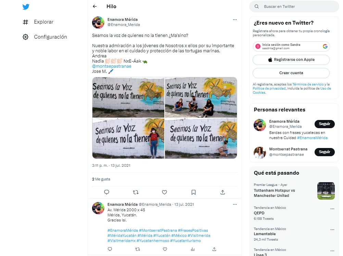Click the Twitter bird logo
Viewport: 343px width, 256px height.
[26, 7]
